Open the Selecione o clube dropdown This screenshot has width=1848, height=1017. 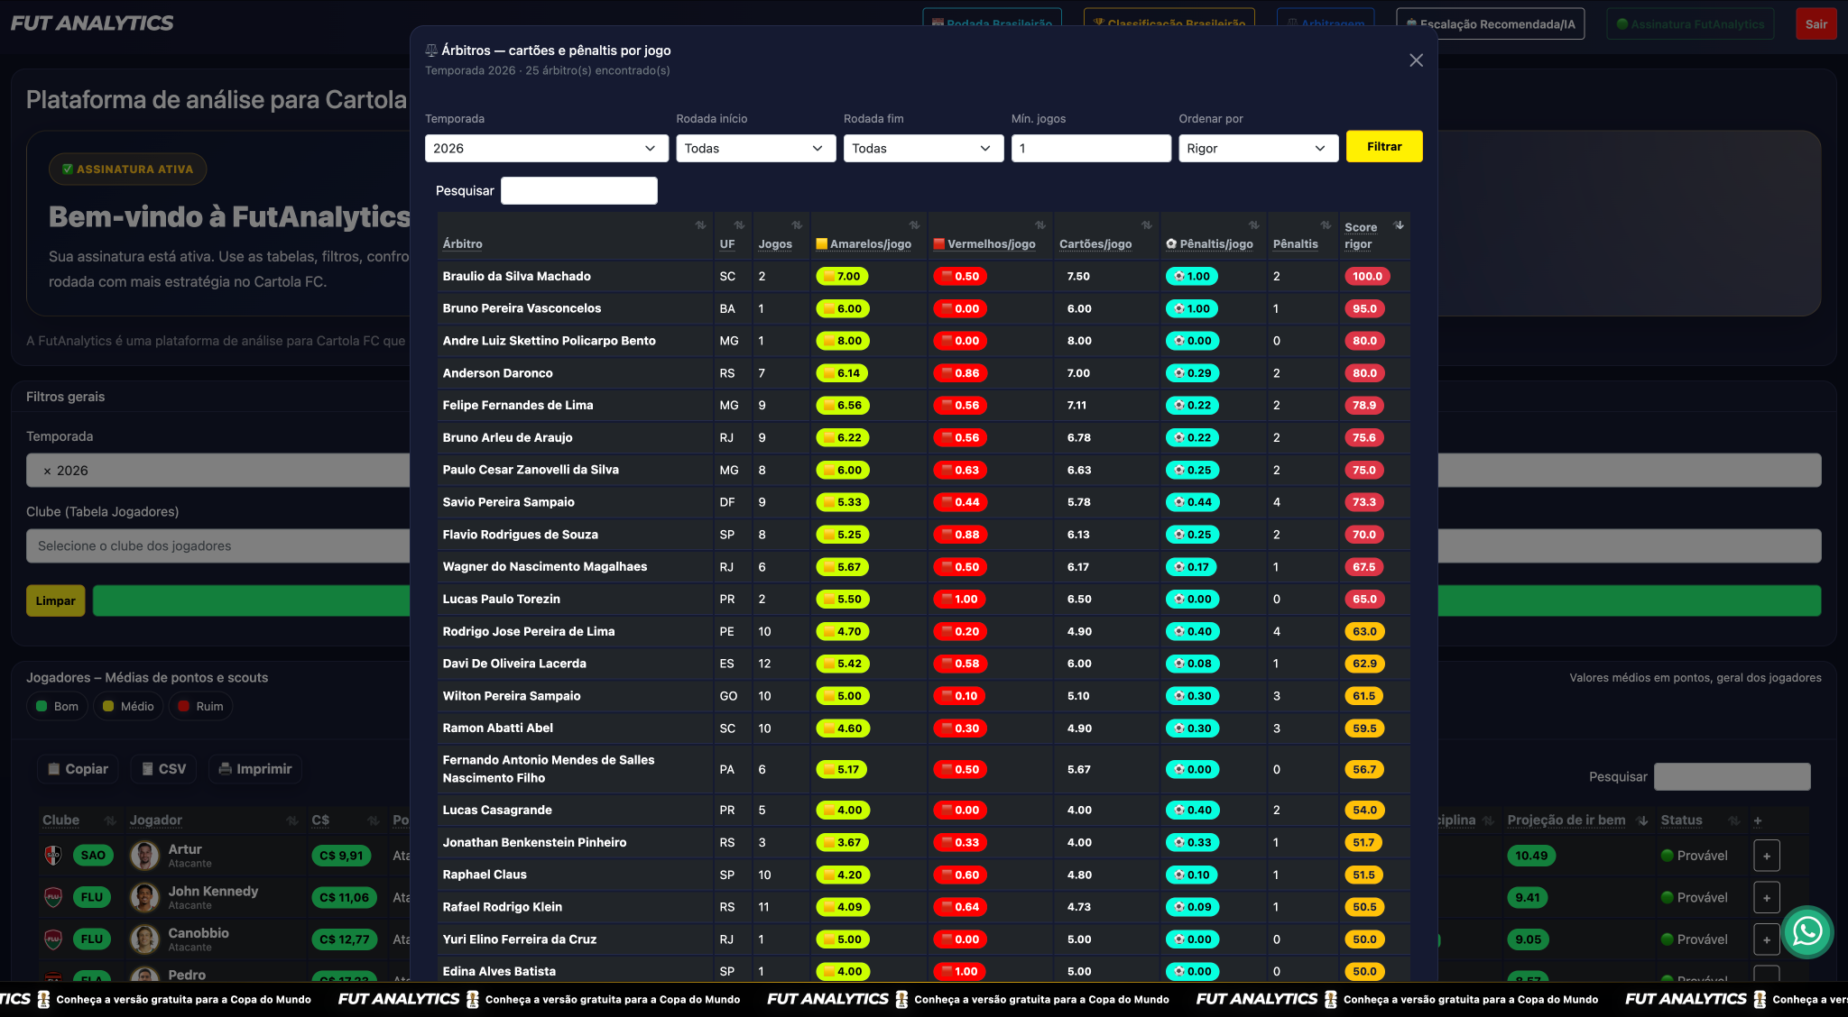pos(217,545)
